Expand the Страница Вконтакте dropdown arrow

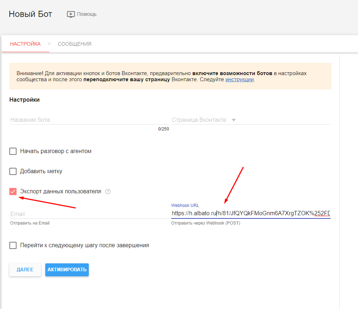click(234, 120)
